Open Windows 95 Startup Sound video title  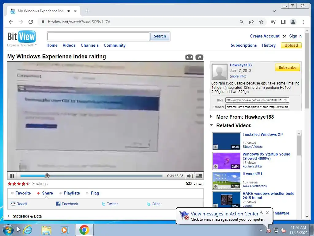[x=266, y=156]
